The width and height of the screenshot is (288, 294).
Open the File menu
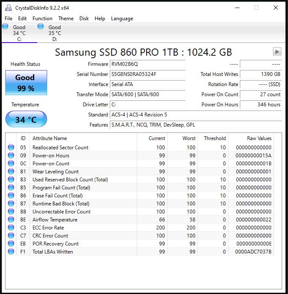[x=8, y=19]
